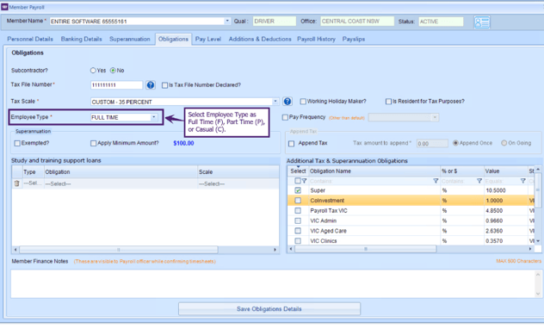544x329 pixels.
Task: Open Additions & Deductions tab
Action: [260, 40]
